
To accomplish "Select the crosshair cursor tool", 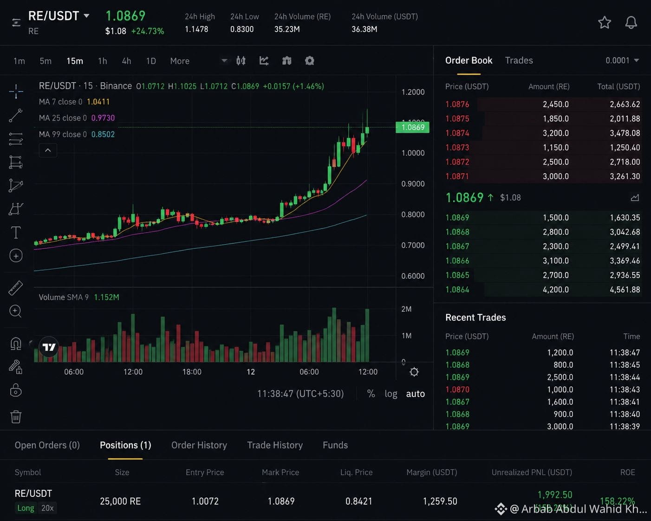I will point(16,91).
